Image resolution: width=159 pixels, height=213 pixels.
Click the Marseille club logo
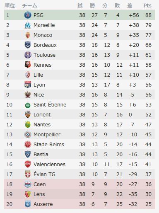28,25
